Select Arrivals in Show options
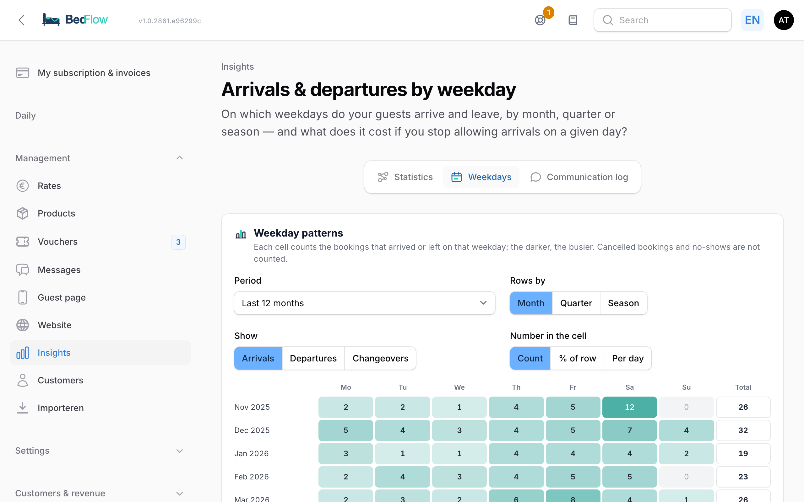The image size is (804, 502). [258, 358]
